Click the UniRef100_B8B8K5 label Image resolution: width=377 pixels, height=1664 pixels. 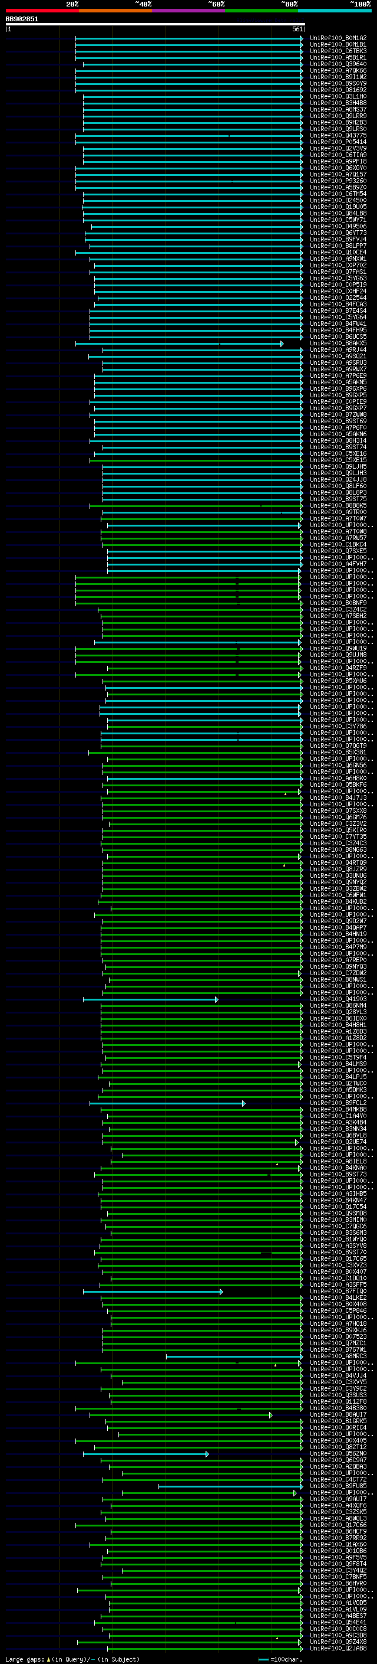[338, 506]
